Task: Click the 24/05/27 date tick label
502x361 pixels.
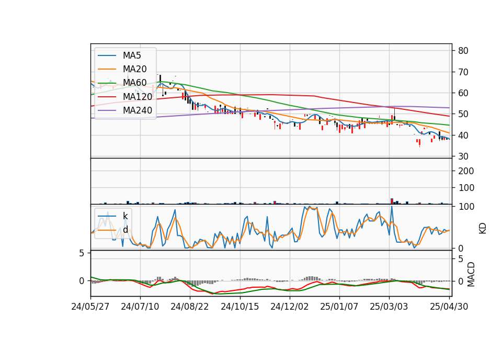Action: point(90,307)
